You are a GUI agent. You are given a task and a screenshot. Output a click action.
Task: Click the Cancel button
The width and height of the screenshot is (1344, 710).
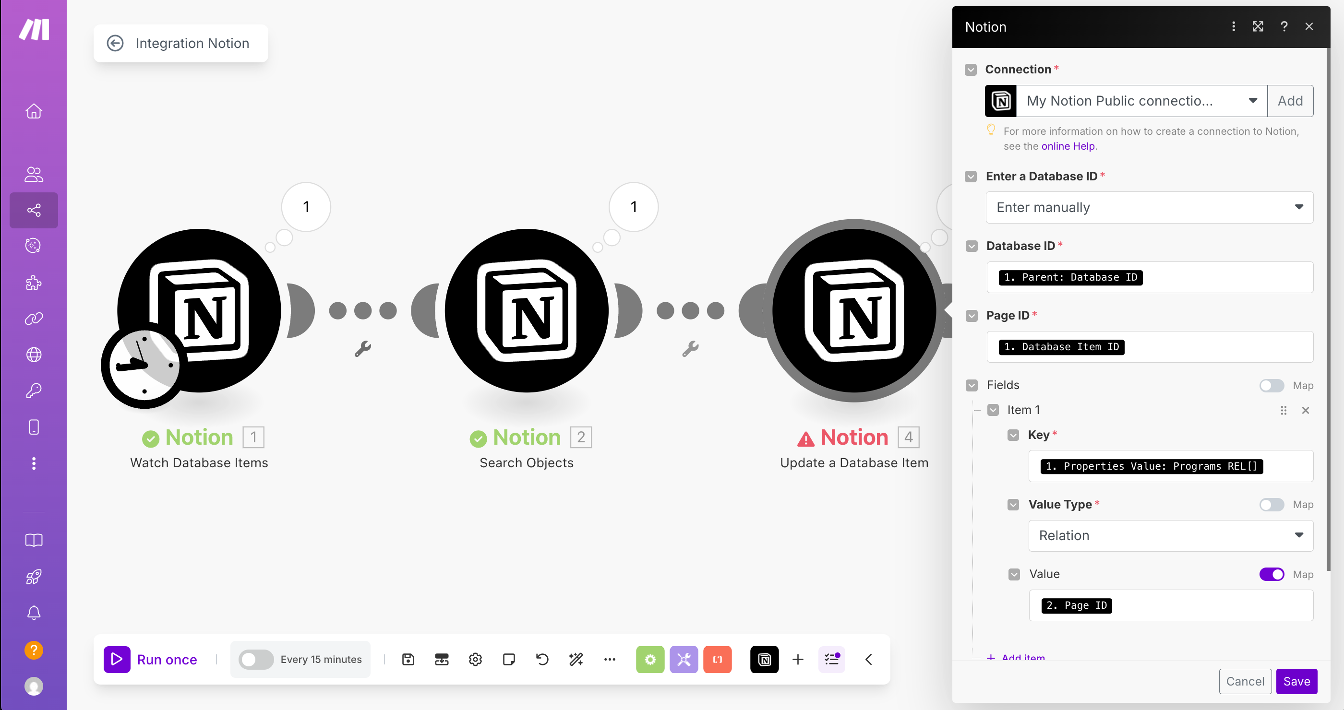1245,681
